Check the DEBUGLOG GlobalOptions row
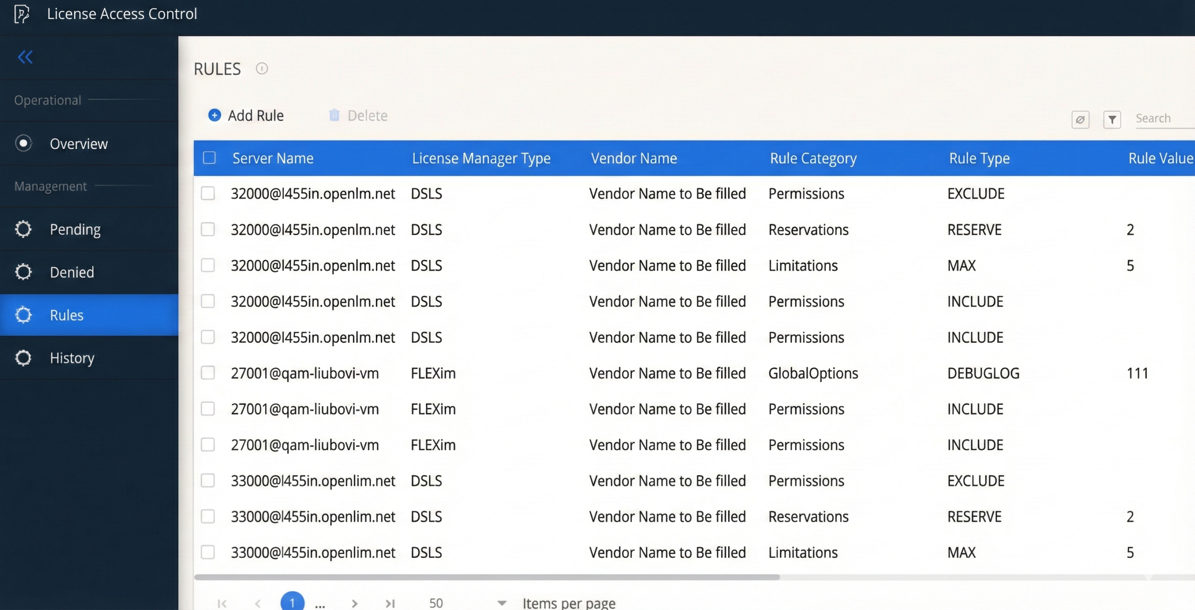Viewport: 1195px width, 610px height. click(208, 373)
